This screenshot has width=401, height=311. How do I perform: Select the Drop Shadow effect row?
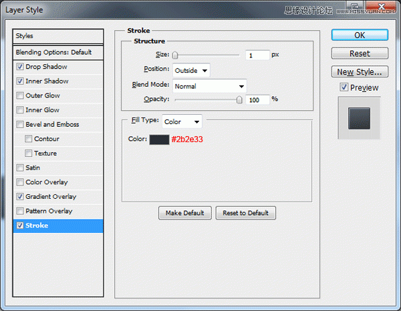tap(58, 67)
